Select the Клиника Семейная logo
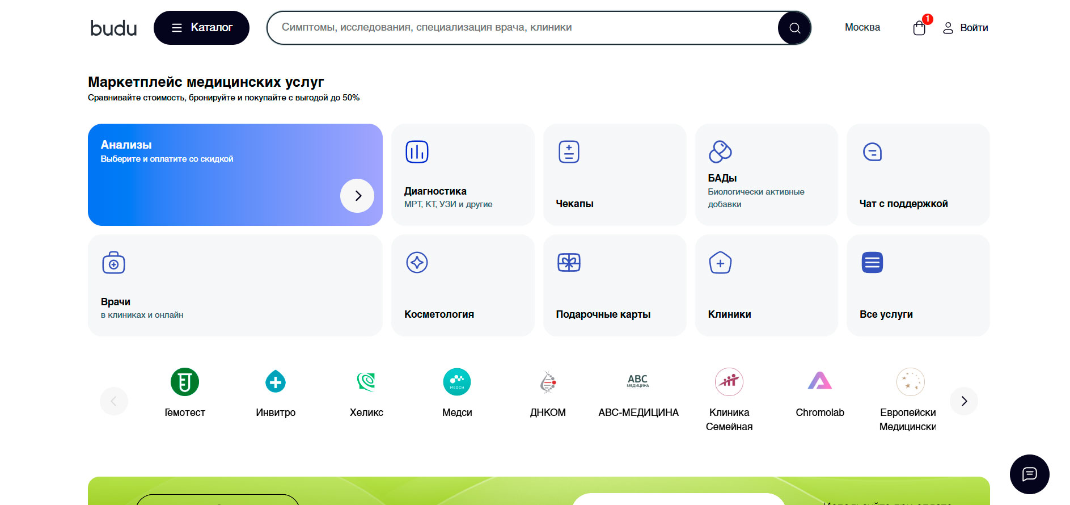This screenshot has height=505, width=1070. (x=729, y=382)
